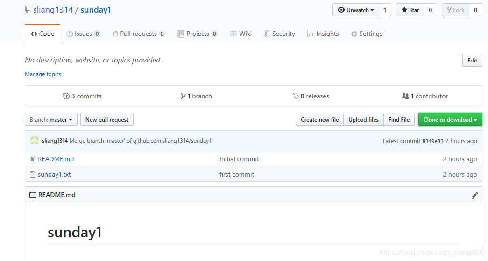Open the sliang1314 owner profile link

53,10
